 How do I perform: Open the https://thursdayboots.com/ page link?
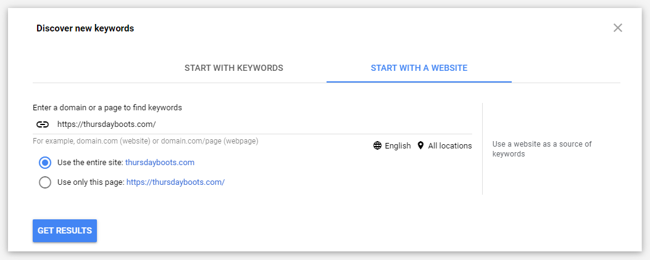pos(175,182)
